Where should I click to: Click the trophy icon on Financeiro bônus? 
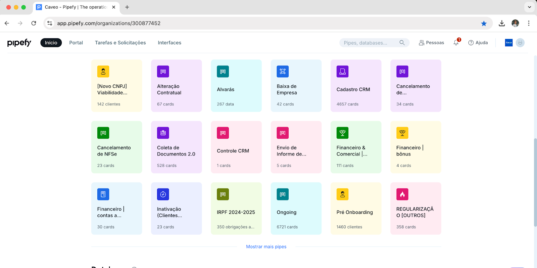[402, 133]
